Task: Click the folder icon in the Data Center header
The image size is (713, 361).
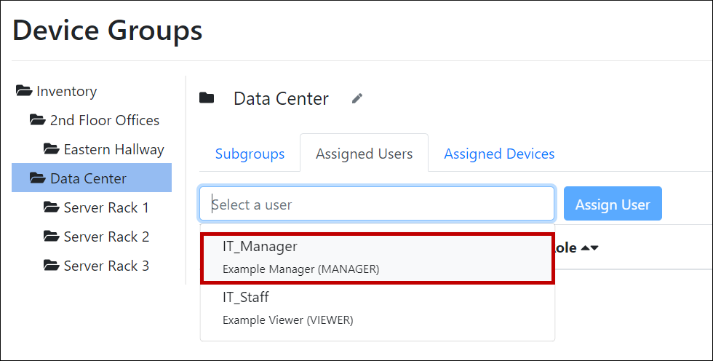Action: coord(207,98)
